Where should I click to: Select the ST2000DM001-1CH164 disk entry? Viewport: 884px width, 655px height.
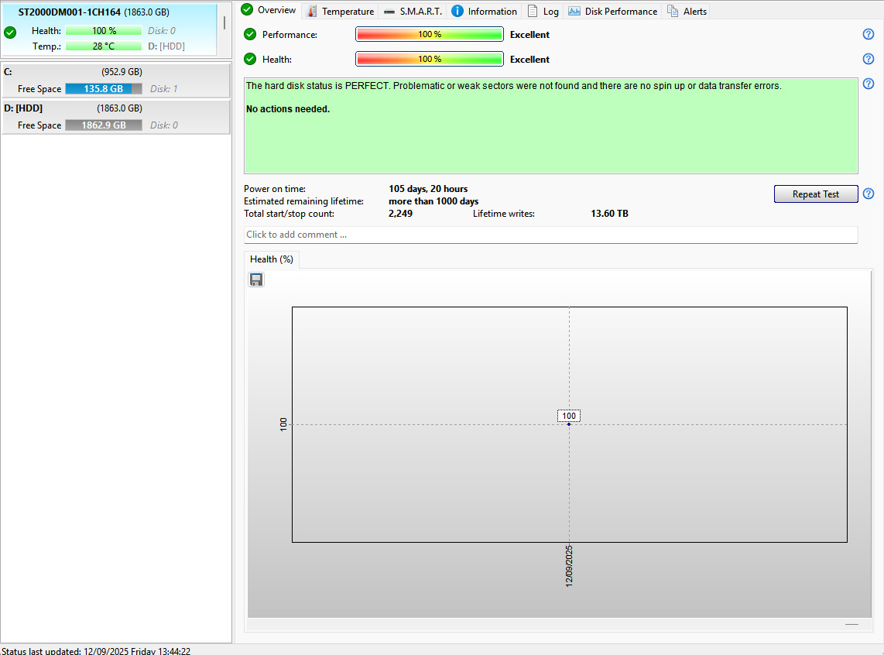coord(109,29)
